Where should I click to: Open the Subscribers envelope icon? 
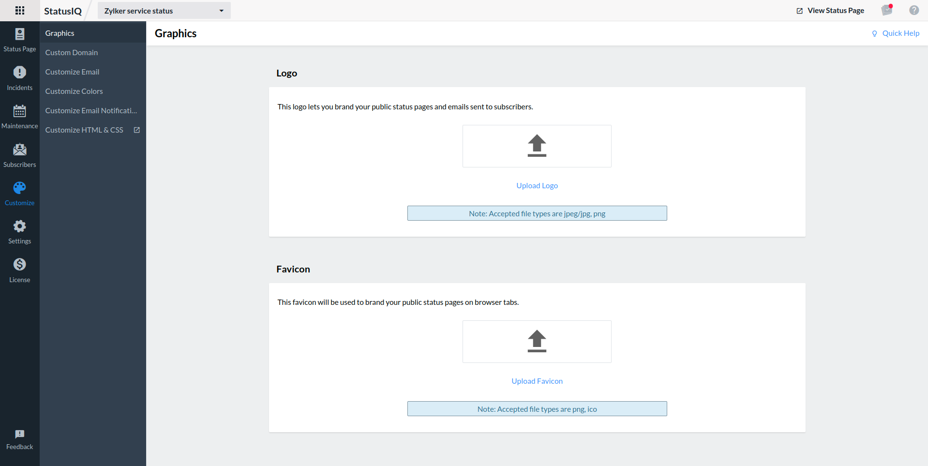[20, 150]
